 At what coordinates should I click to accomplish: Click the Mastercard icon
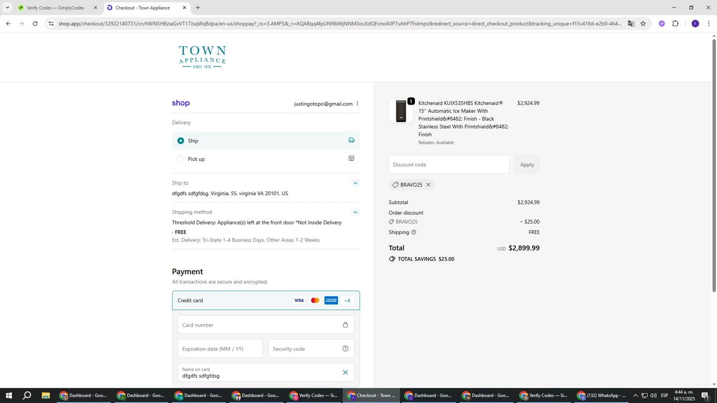315,300
